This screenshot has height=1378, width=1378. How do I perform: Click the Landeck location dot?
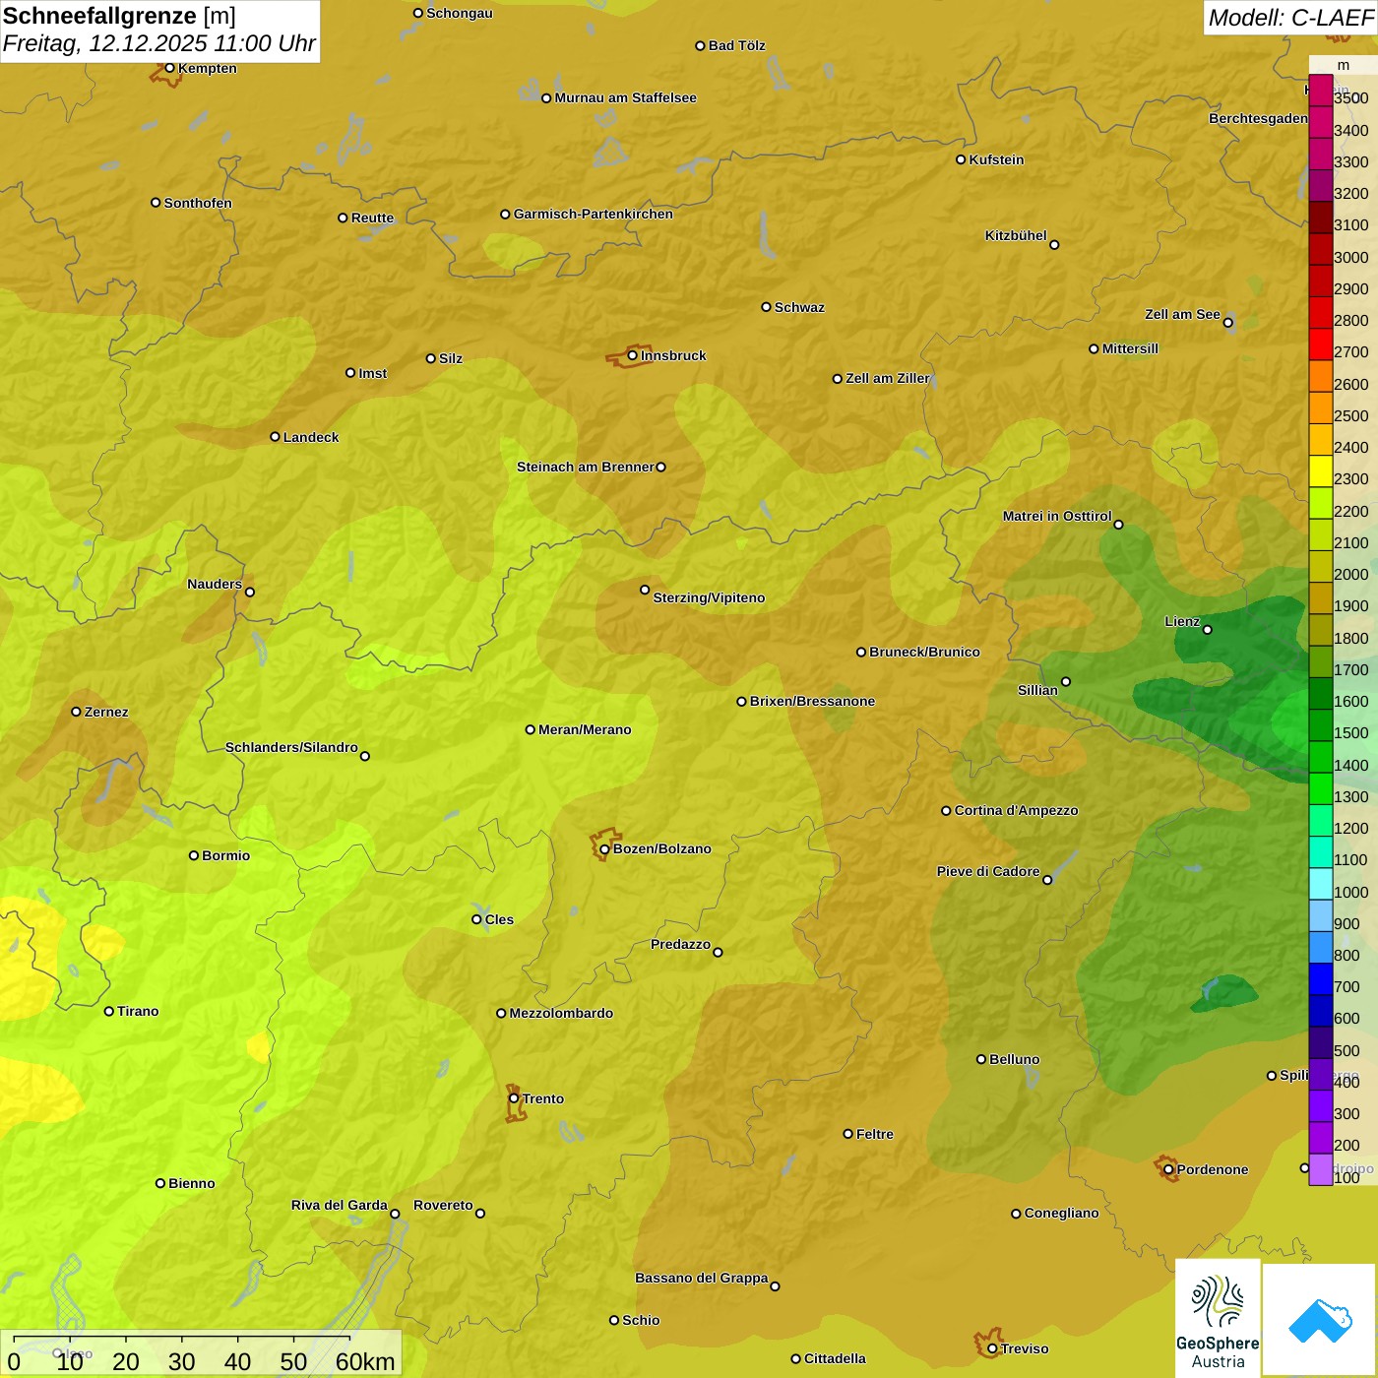pos(275,437)
